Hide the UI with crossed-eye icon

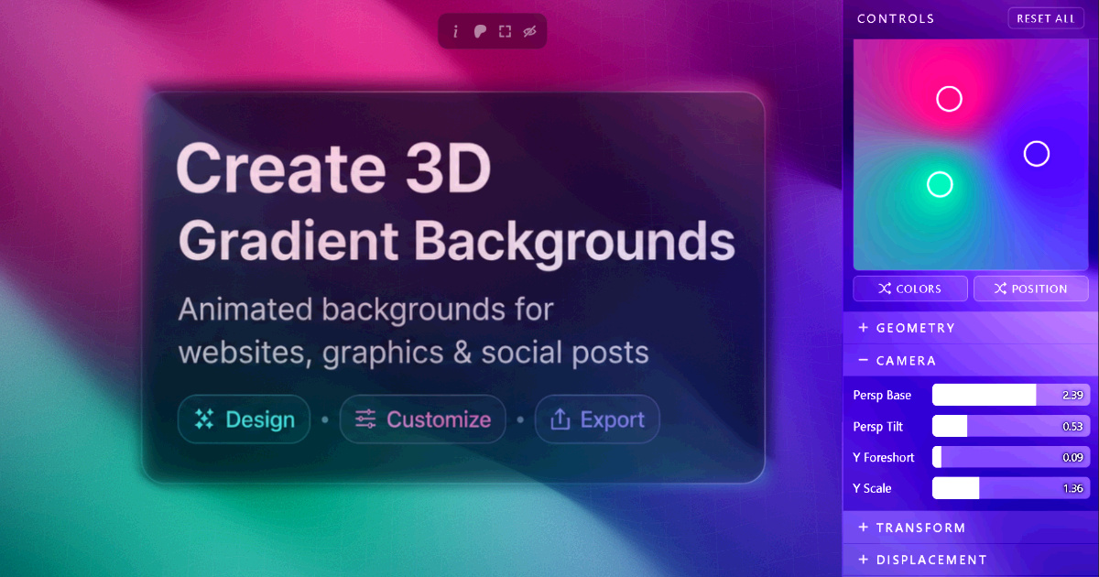(529, 32)
